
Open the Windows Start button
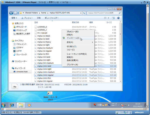click(x=3, y=105)
